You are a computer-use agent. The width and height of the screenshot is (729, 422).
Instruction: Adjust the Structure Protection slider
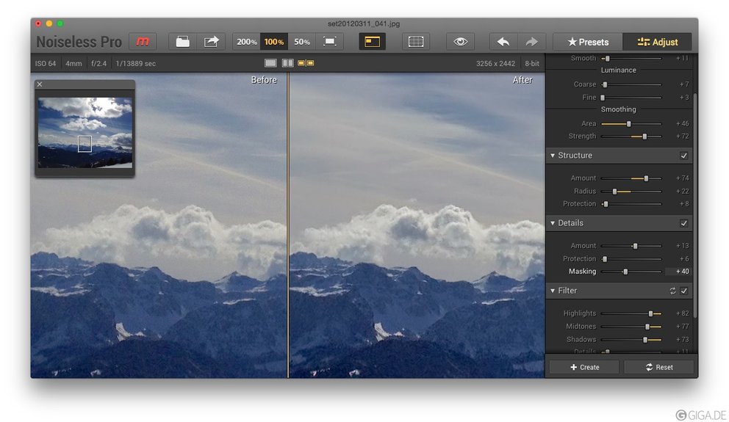631,204
